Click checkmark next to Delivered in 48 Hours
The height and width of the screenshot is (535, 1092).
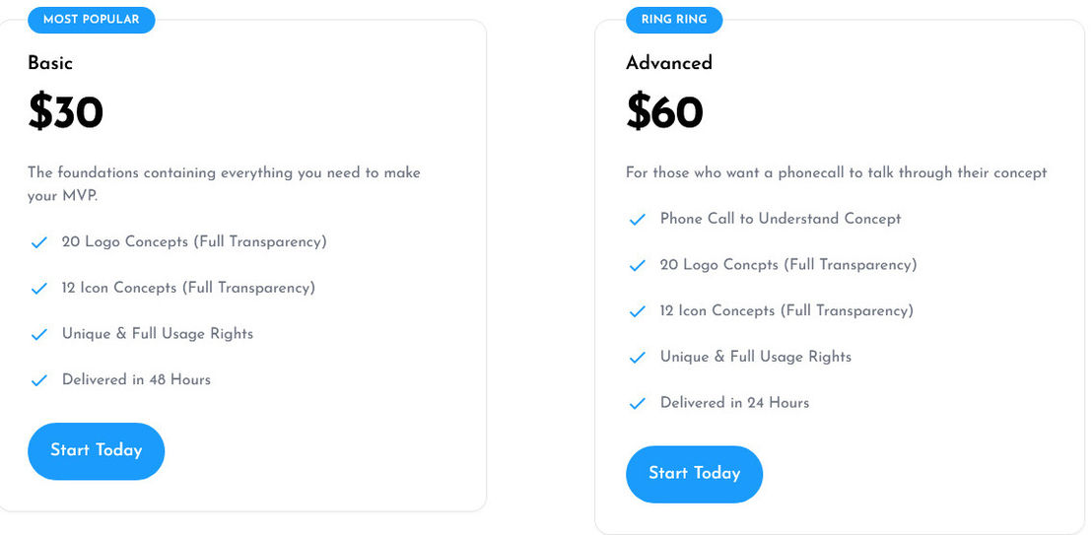(x=39, y=380)
